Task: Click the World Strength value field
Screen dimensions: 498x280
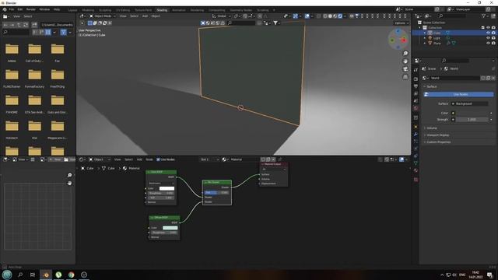Action: point(472,119)
